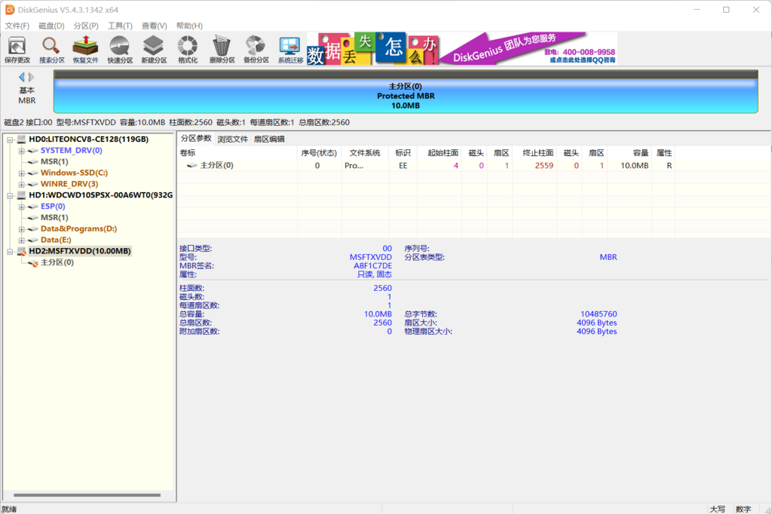Select HD1:WDCWD10SPSX disk in tree
This screenshot has width=772, height=514.
[100, 195]
